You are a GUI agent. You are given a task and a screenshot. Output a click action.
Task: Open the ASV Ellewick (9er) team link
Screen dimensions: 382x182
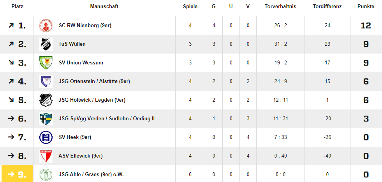[81, 156]
